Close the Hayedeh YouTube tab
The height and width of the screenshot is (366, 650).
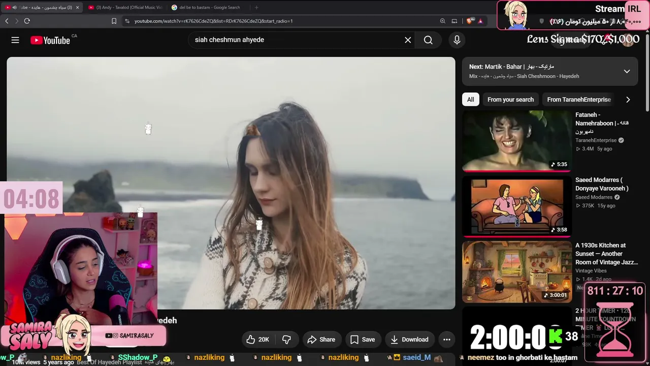pyautogui.click(x=77, y=7)
